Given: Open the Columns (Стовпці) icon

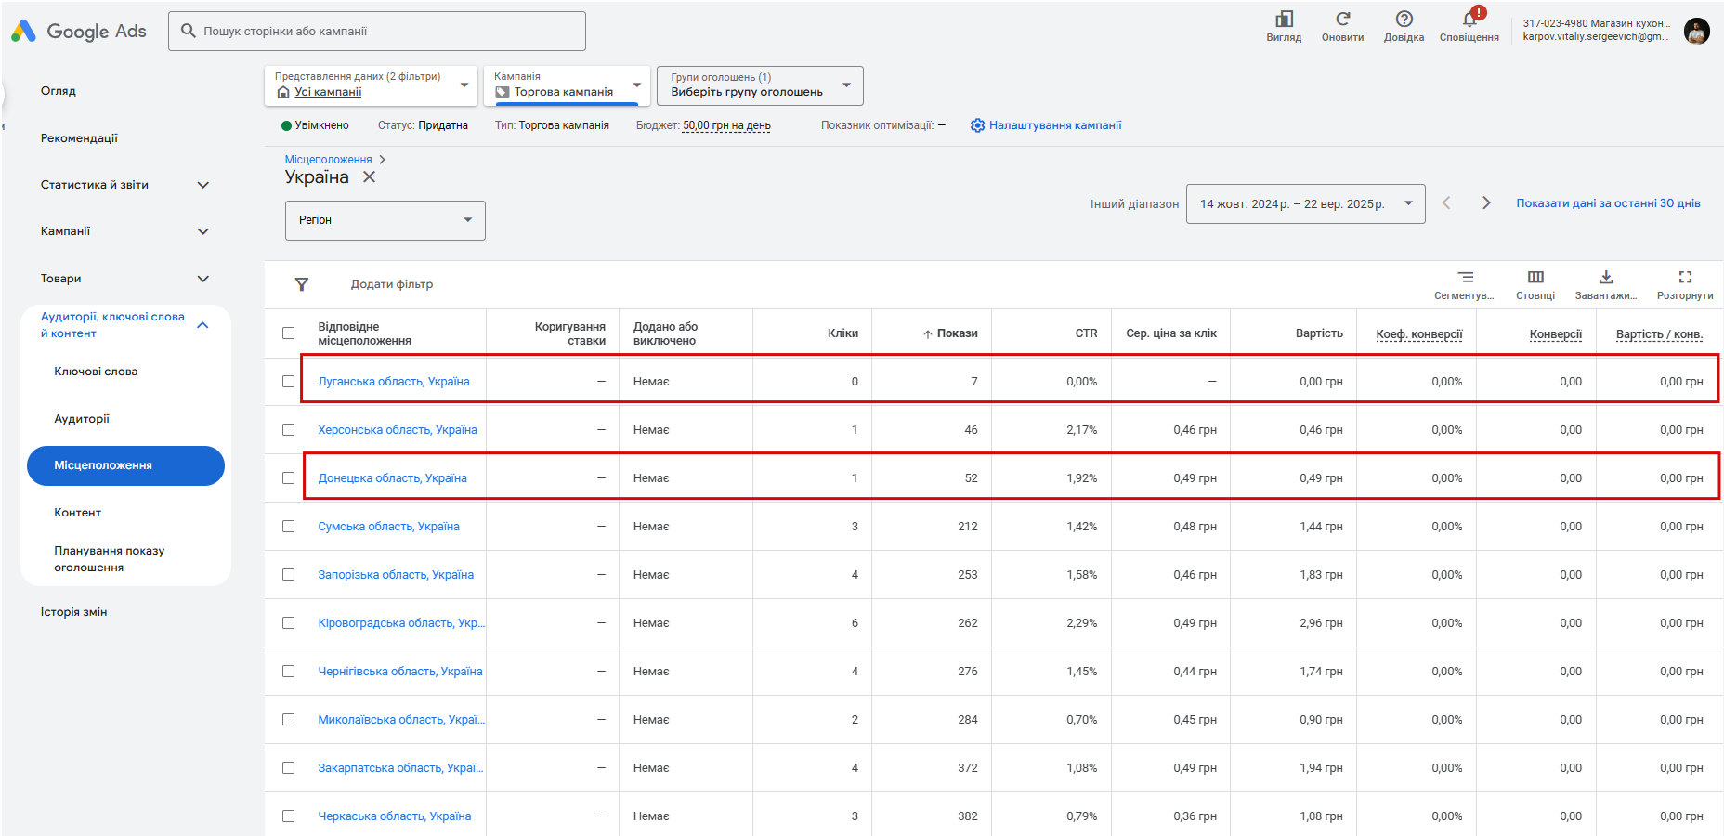Looking at the screenshot, I should (x=1535, y=278).
